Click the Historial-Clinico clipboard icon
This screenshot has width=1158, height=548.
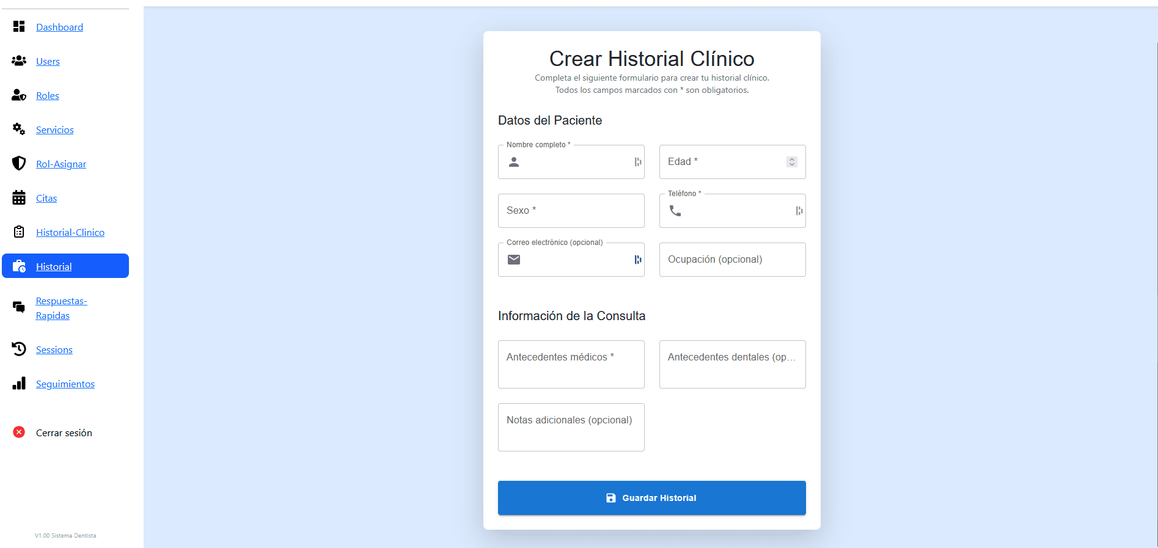(19, 232)
